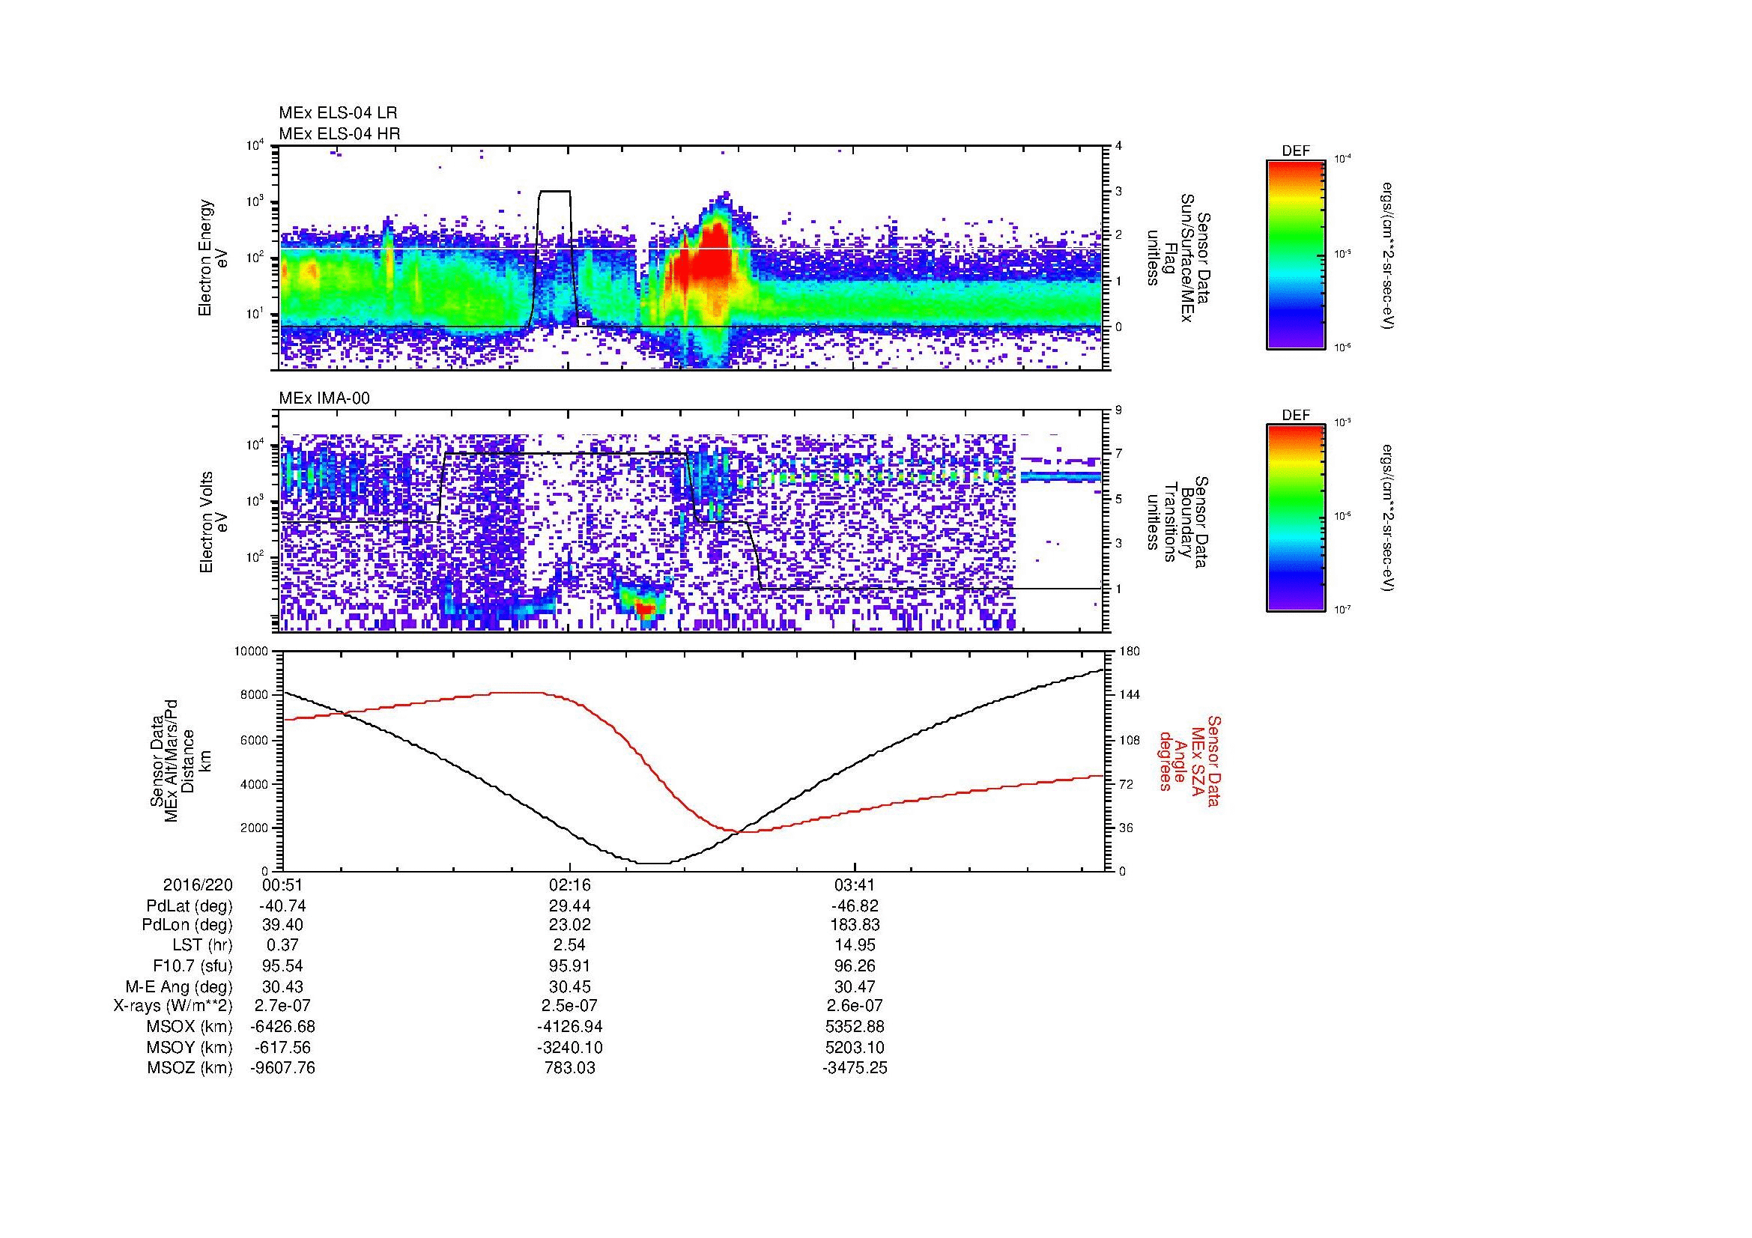Click the 'Electron Volts eV' axis label
The width and height of the screenshot is (1752, 1238).
(x=213, y=523)
